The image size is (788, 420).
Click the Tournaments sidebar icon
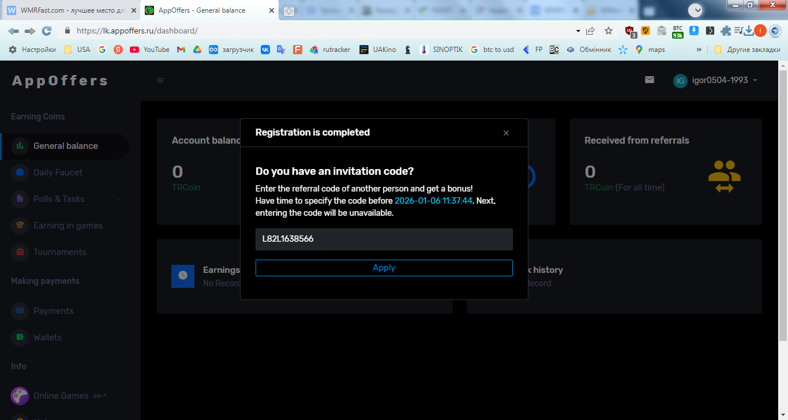(20, 252)
